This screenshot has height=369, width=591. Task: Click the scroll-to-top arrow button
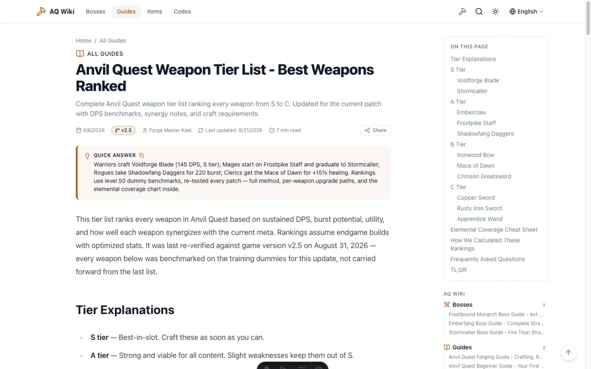[x=568, y=352]
